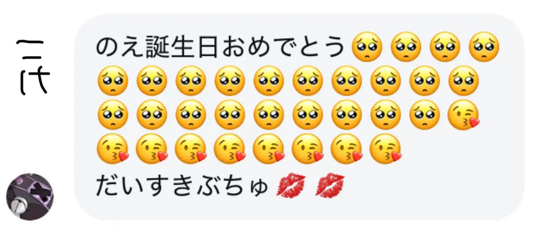Click the pleading face emoji right after おめでとう

coord(367,47)
